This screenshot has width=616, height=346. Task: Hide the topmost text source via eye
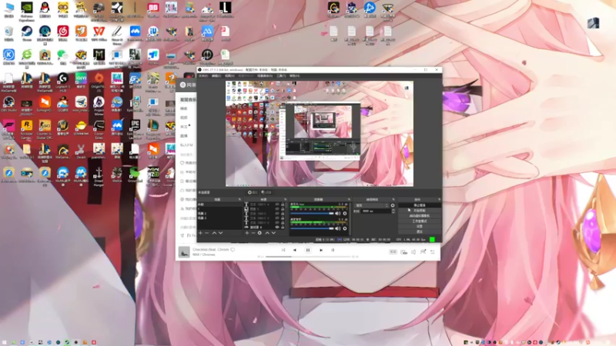(x=277, y=205)
